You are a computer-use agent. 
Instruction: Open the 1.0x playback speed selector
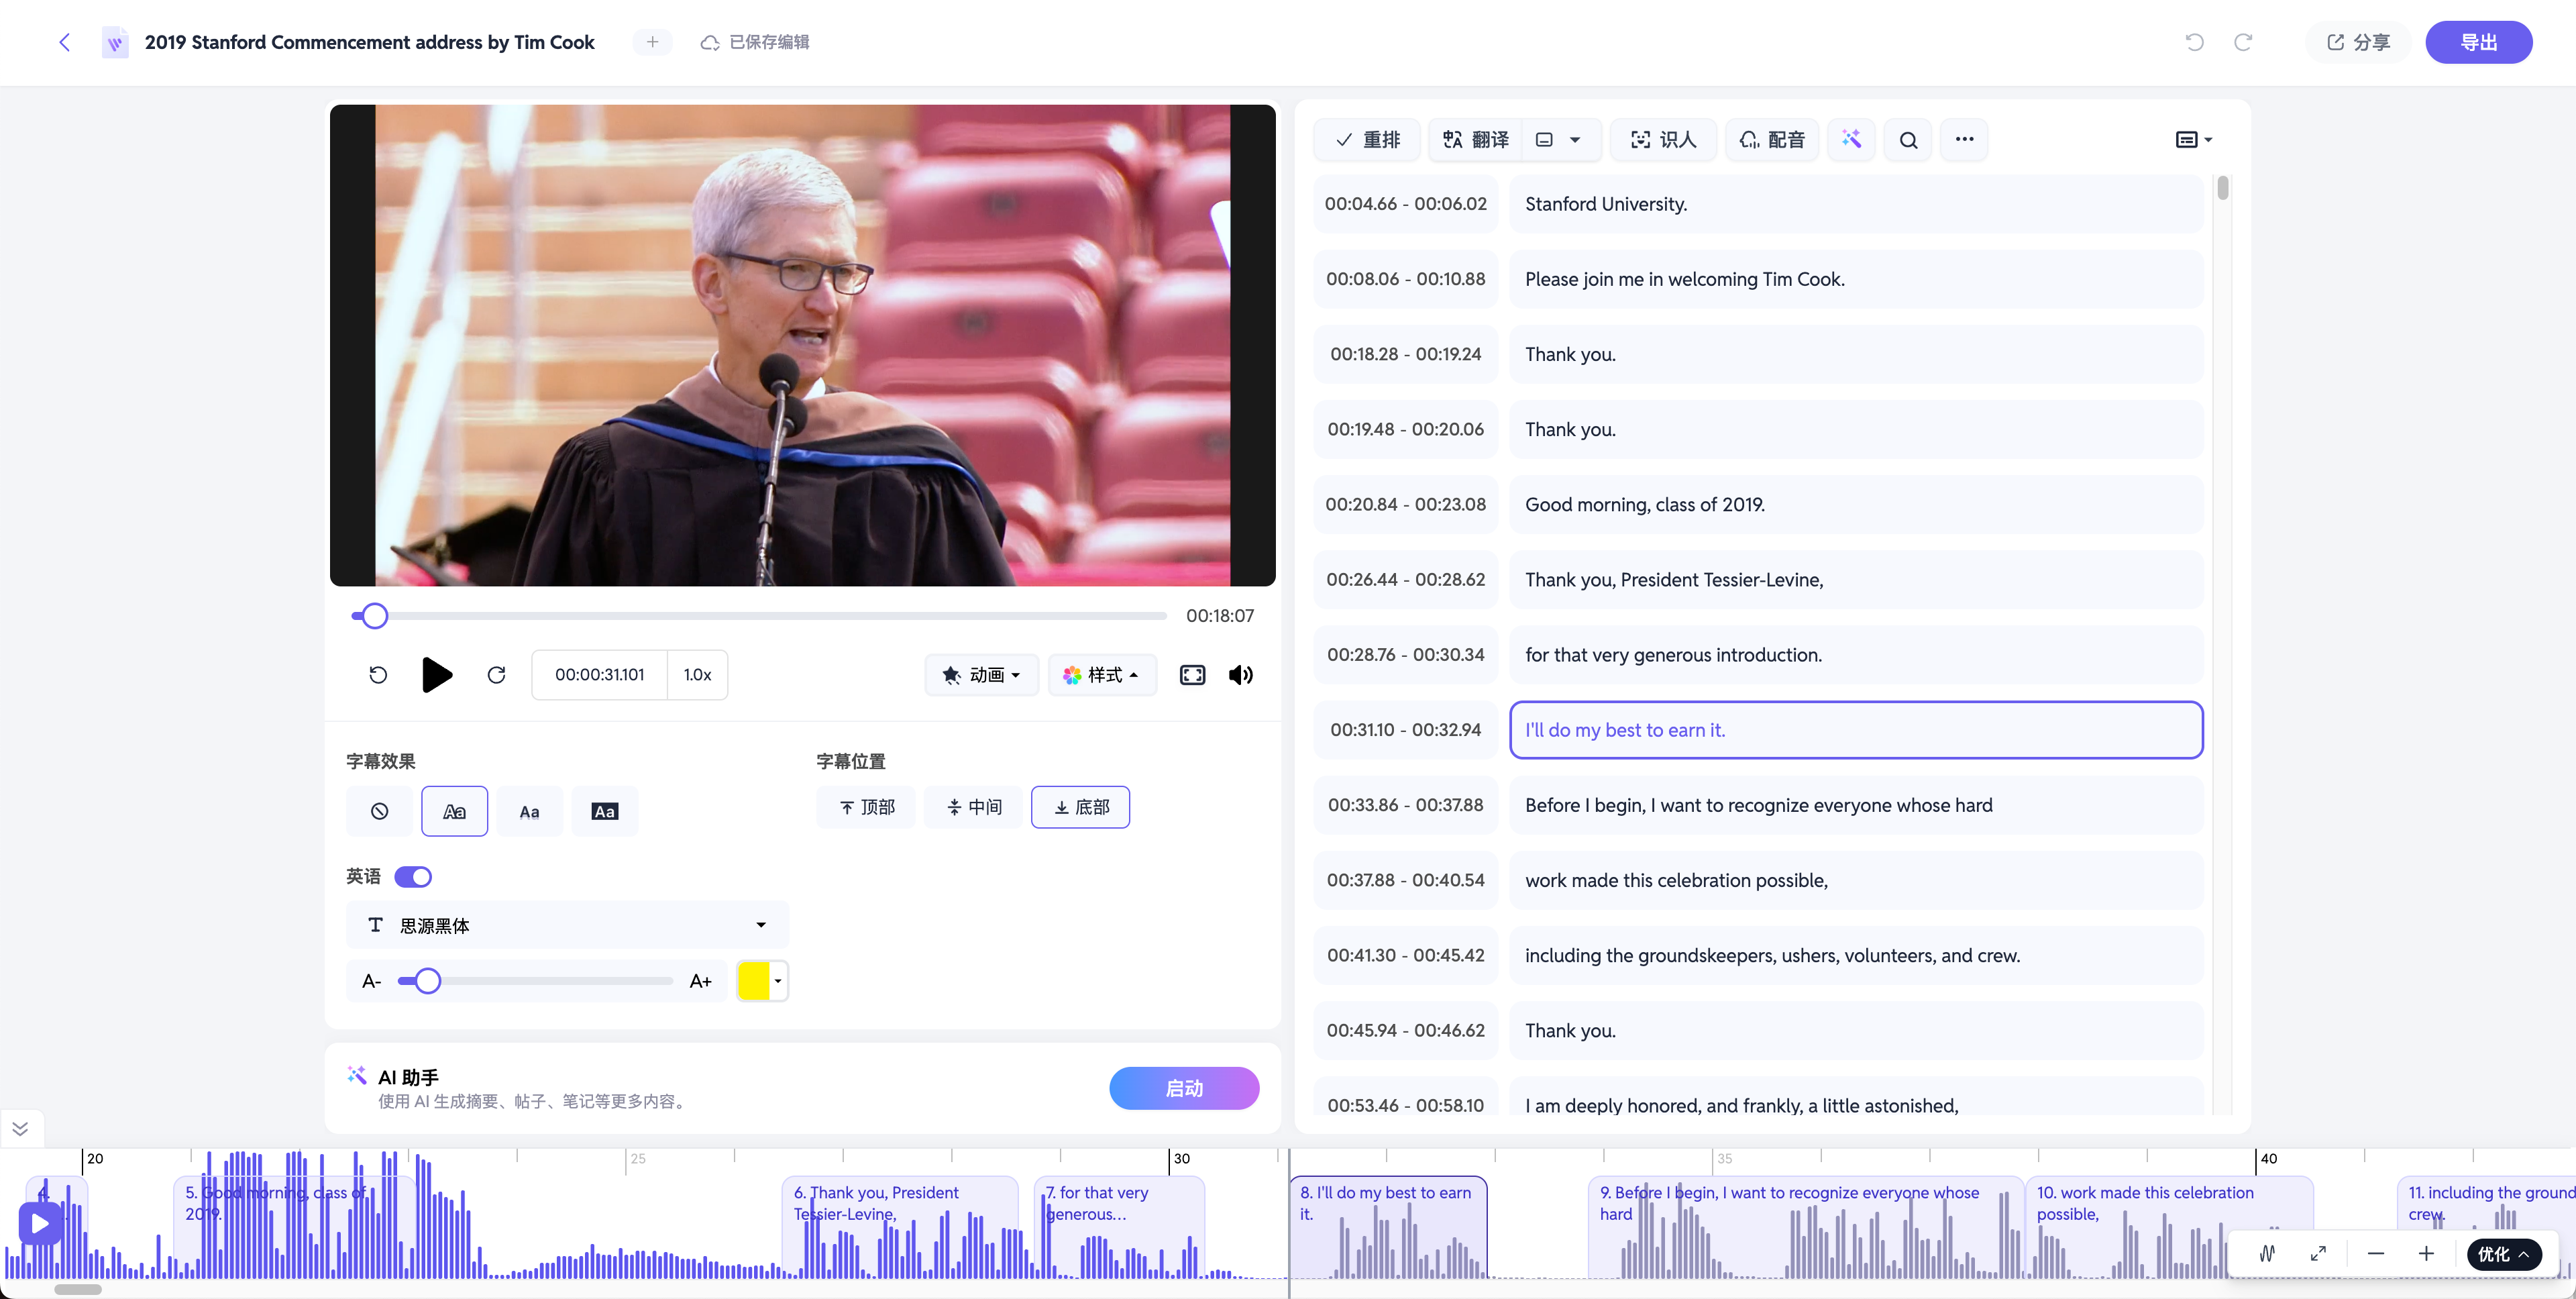point(697,675)
